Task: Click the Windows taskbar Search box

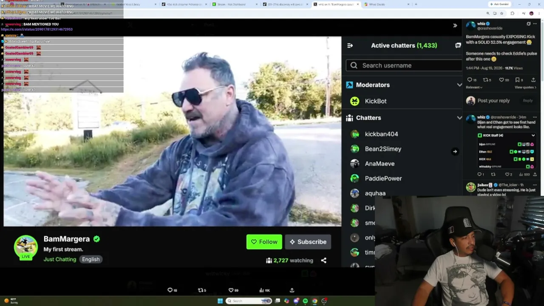Action: click(249, 301)
